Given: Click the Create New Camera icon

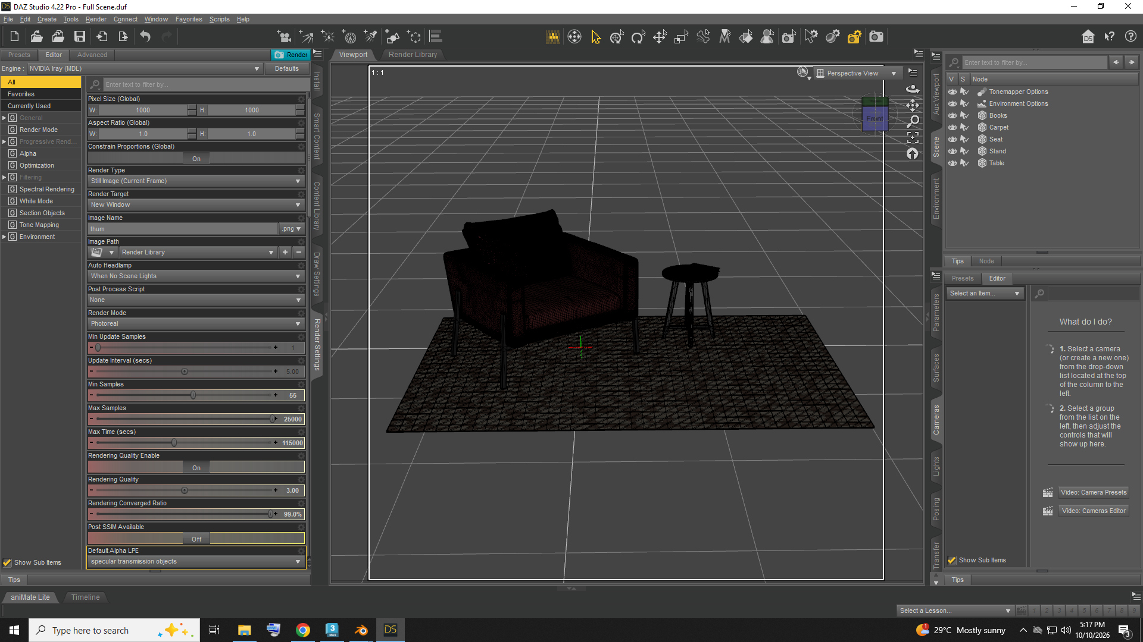Looking at the screenshot, I should tap(285, 37).
